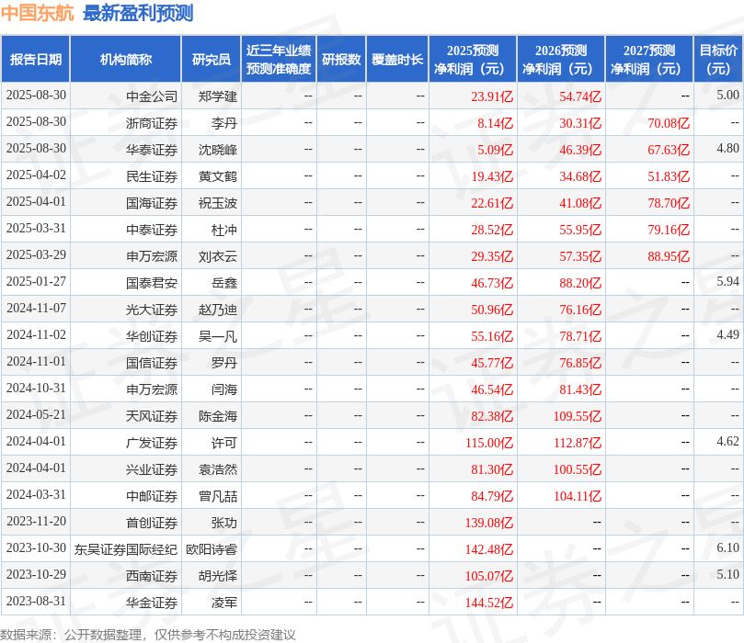Click target price 6.10
The width and height of the screenshot is (744, 643).
[727, 547]
